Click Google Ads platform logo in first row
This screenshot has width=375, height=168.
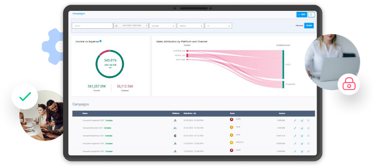click(175, 121)
